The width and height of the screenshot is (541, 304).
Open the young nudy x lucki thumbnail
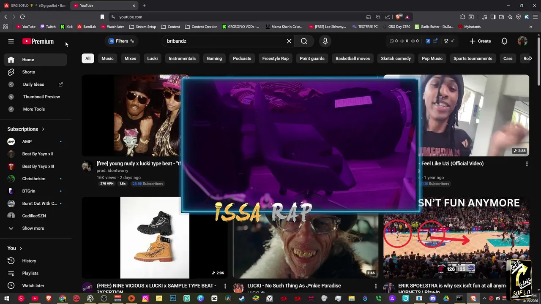[131, 116]
